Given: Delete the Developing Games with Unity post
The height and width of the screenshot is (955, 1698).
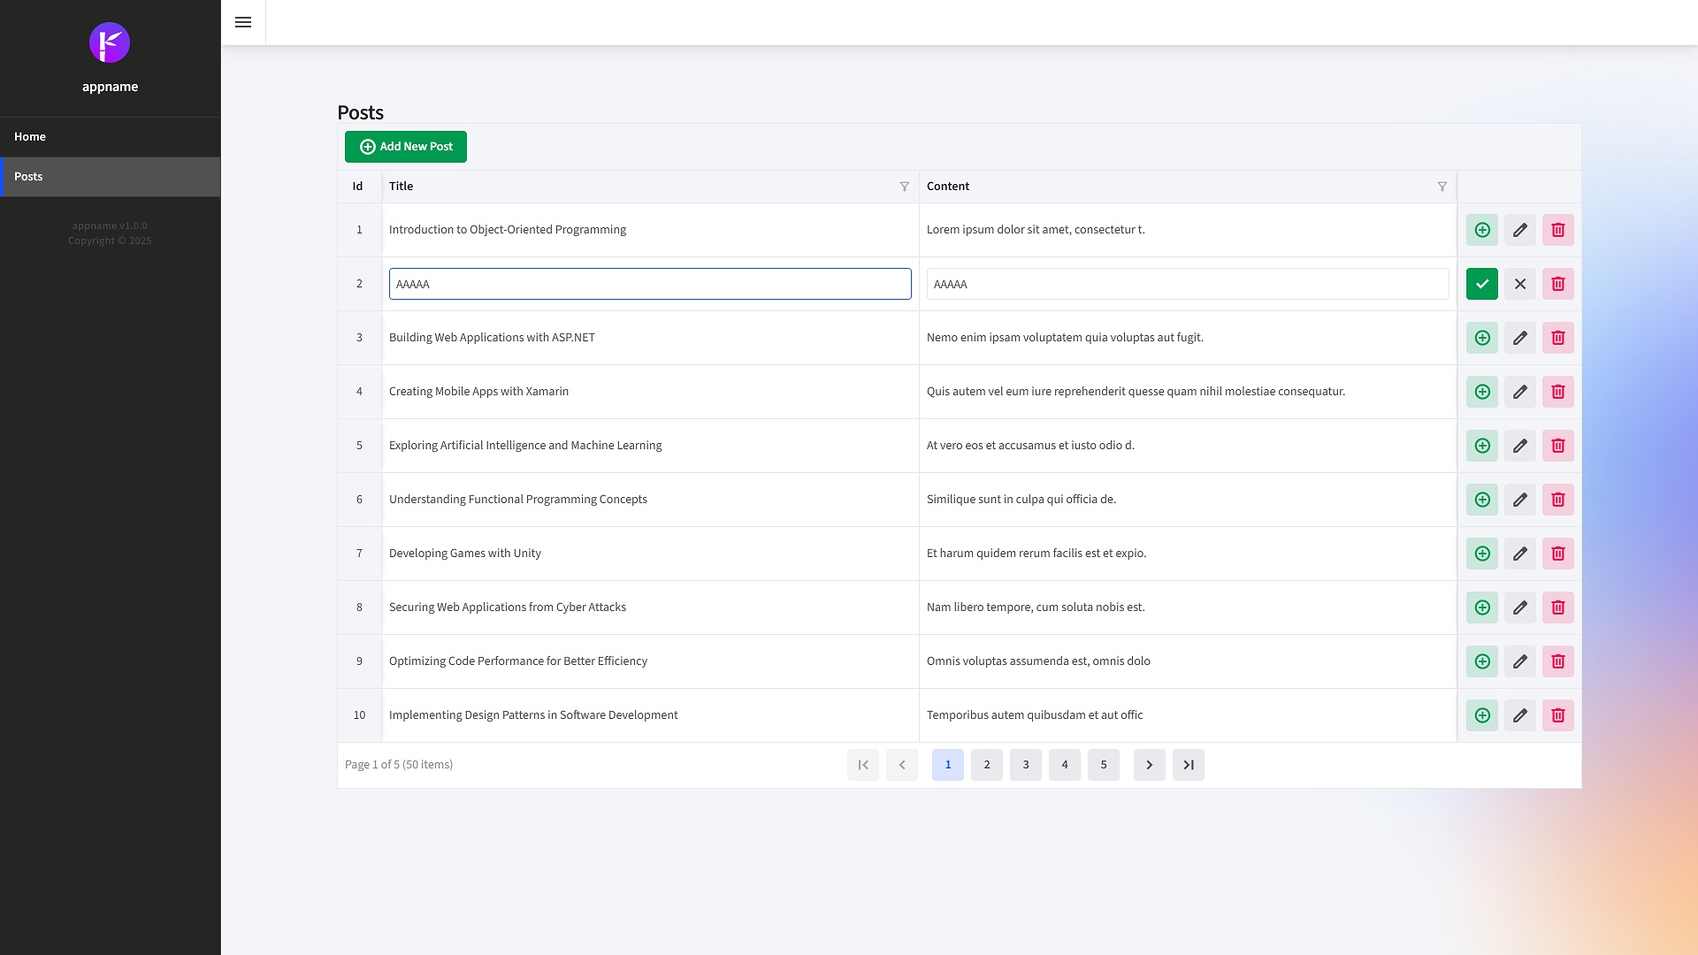Looking at the screenshot, I should click(x=1558, y=554).
